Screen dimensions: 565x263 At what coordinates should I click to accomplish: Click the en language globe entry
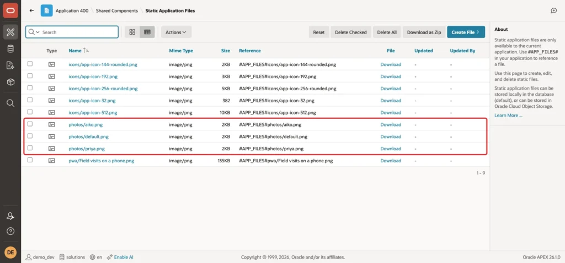(96, 257)
